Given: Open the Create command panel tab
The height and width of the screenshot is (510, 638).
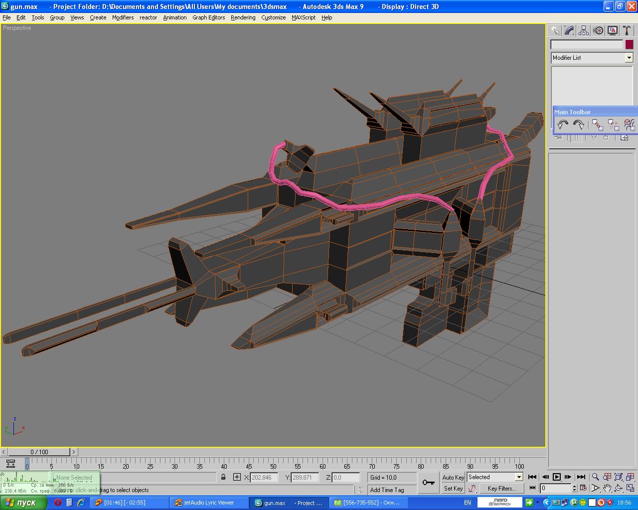Looking at the screenshot, I should pyautogui.click(x=555, y=31).
